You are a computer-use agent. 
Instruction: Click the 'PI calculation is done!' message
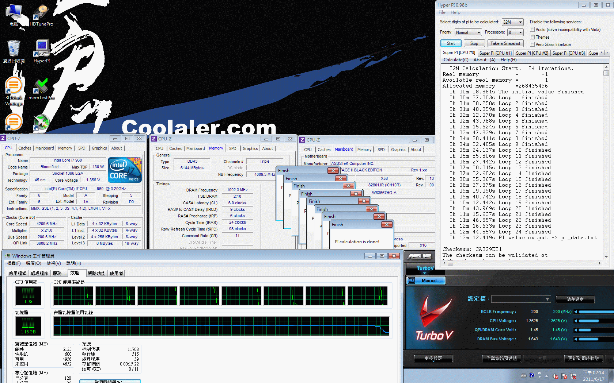(357, 242)
